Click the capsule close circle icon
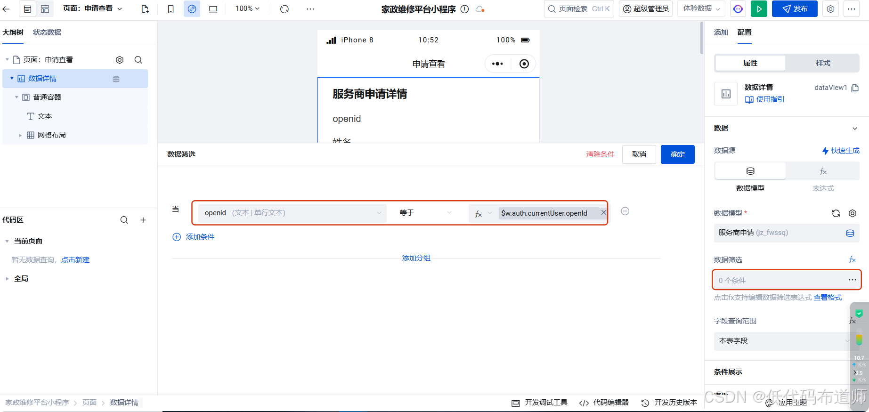Image resolution: width=869 pixels, height=412 pixels. click(524, 64)
